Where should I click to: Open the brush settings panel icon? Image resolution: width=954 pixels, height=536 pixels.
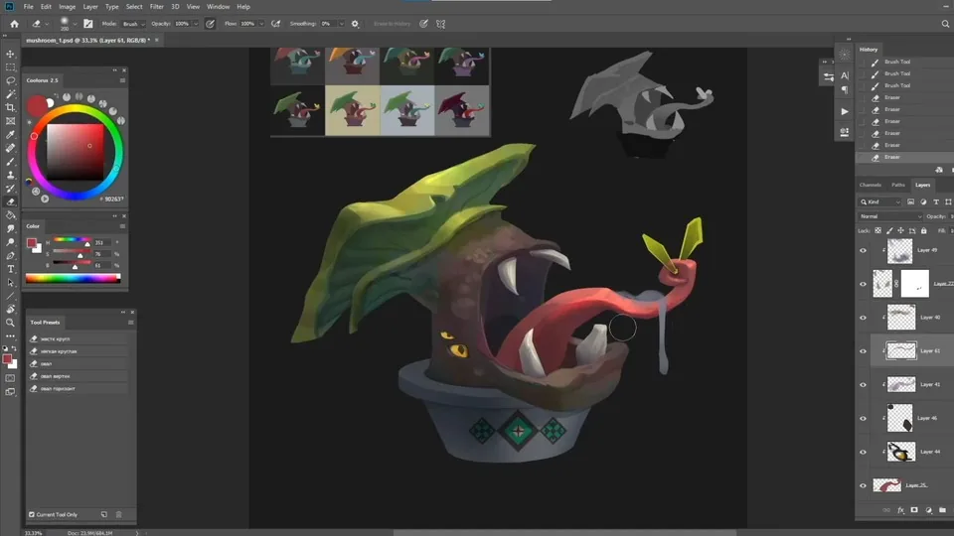(88, 24)
